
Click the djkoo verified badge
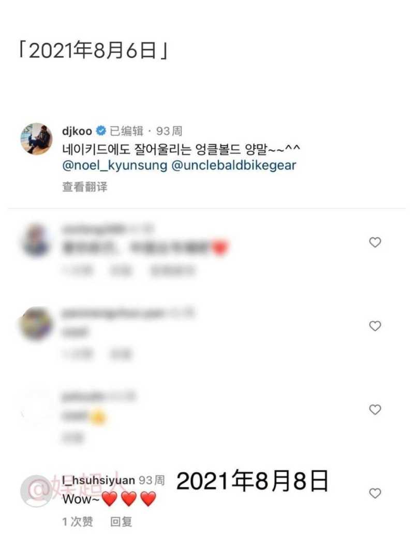coord(101,131)
